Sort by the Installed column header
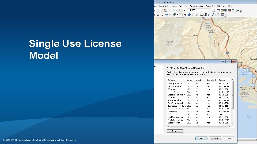This screenshot has height=144, width=257. pyautogui.click(x=200, y=80)
